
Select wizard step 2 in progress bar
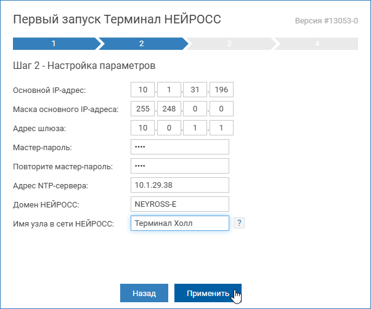coord(142,44)
